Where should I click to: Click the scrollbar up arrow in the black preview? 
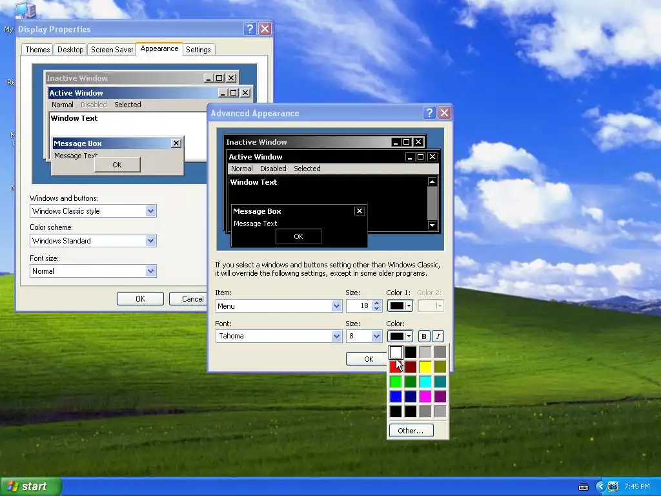[x=432, y=181]
